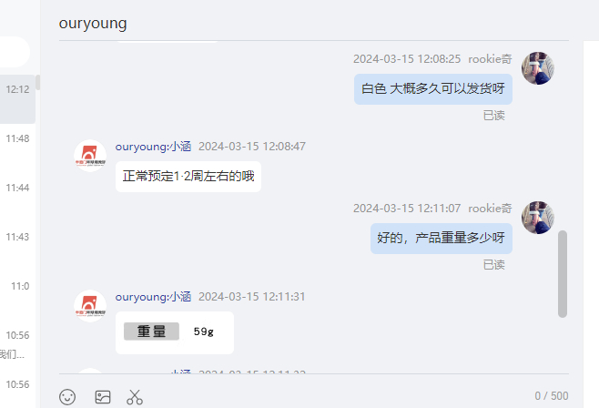Click rookie奇 avatar on 12:08:25 message

[x=538, y=68]
